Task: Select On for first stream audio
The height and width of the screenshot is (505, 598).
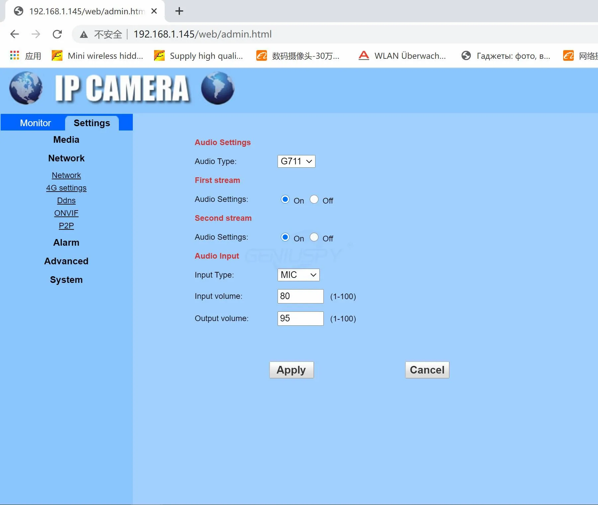Action: [285, 200]
